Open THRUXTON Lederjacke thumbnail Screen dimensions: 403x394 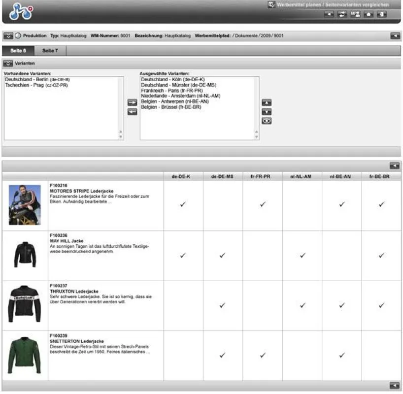coord(25,304)
